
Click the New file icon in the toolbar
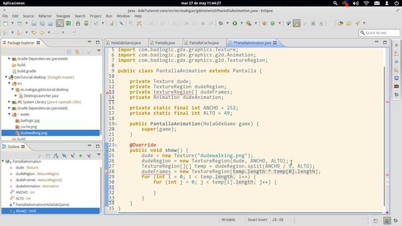coord(6,24)
